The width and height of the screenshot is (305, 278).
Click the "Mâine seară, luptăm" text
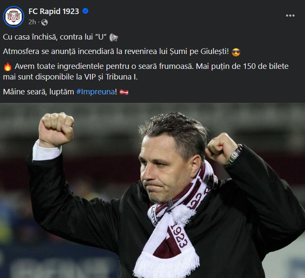pos(38,92)
